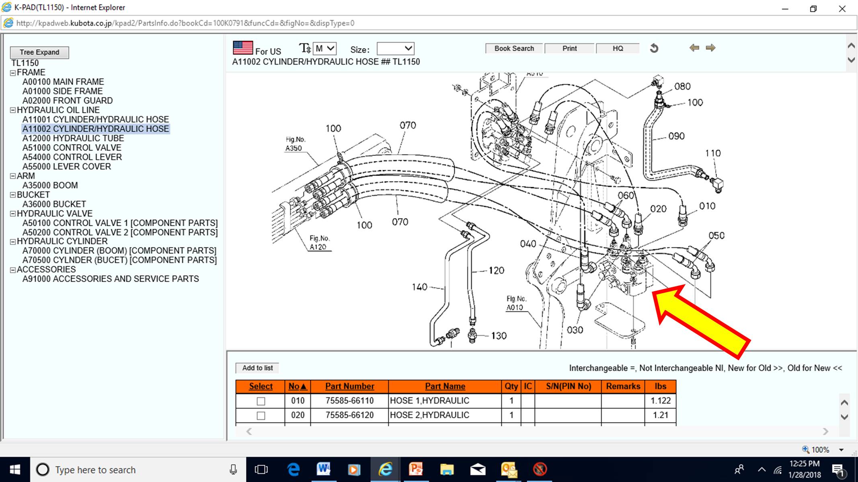The width and height of the screenshot is (858, 482).
Task: Open File Explorer from the taskbar
Action: point(447,469)
